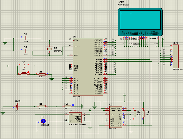The image size is (183, 139).
Task: Click the PSEN pin label on U1
Action: pyautogui.click(x=77, y=66)
